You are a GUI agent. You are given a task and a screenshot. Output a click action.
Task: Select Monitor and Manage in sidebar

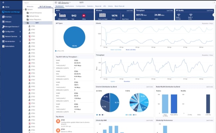11,12
